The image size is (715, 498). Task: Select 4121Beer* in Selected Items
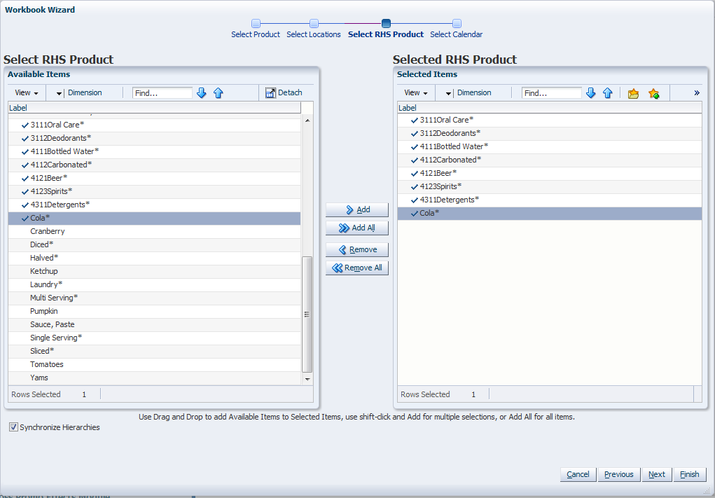(550, 173)
